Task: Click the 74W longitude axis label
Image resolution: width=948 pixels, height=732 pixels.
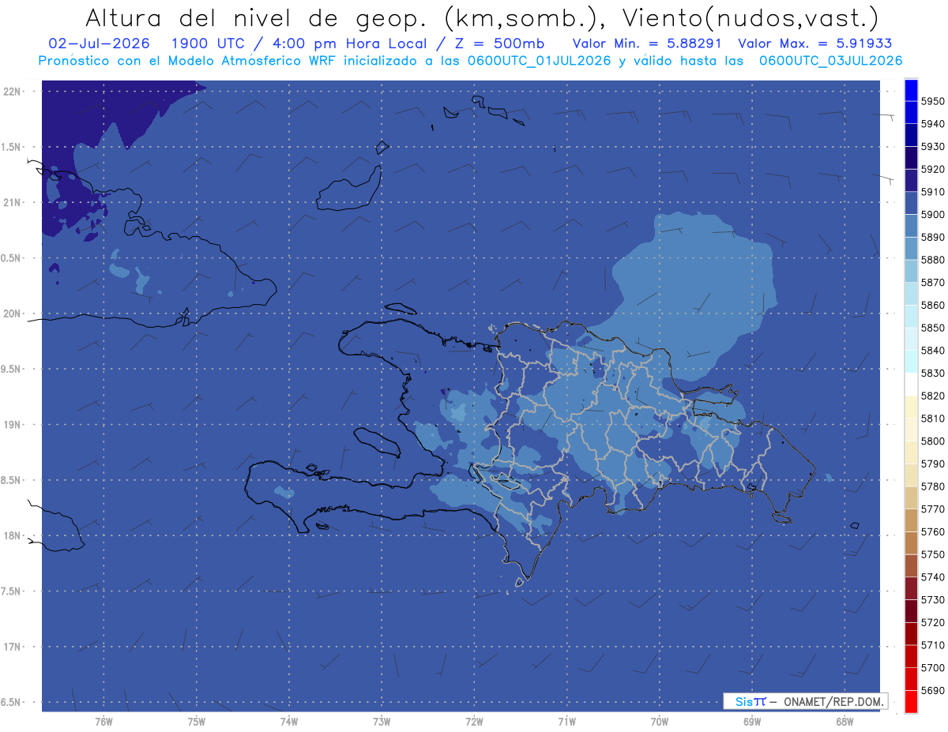Action: pyautogui.click(x=289, y=722)
